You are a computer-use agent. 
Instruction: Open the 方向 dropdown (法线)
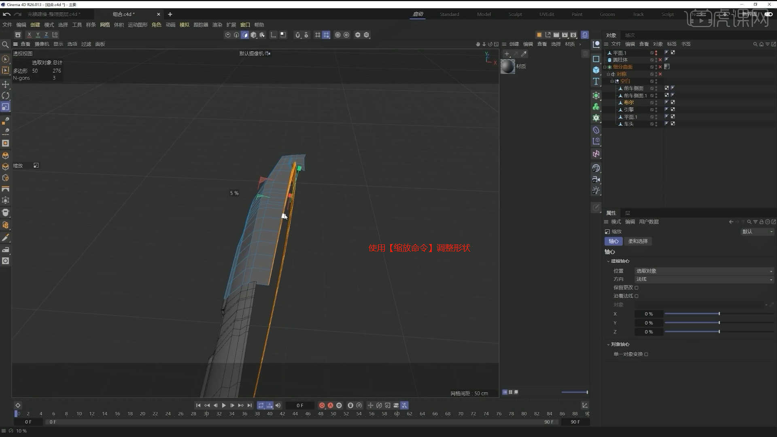[704, 279]
